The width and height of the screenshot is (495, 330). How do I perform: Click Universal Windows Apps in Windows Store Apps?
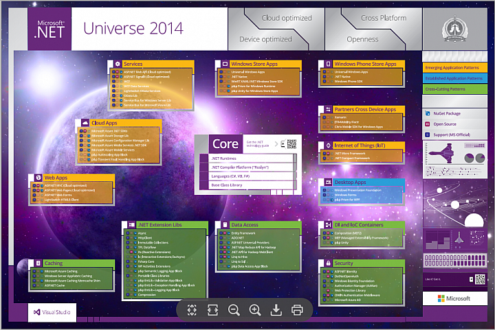247,72
